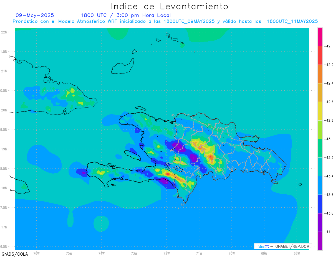Screen dimensions: 333x257
Task: Click the colorbar label '-42.6'
Action: click(329, 102)
